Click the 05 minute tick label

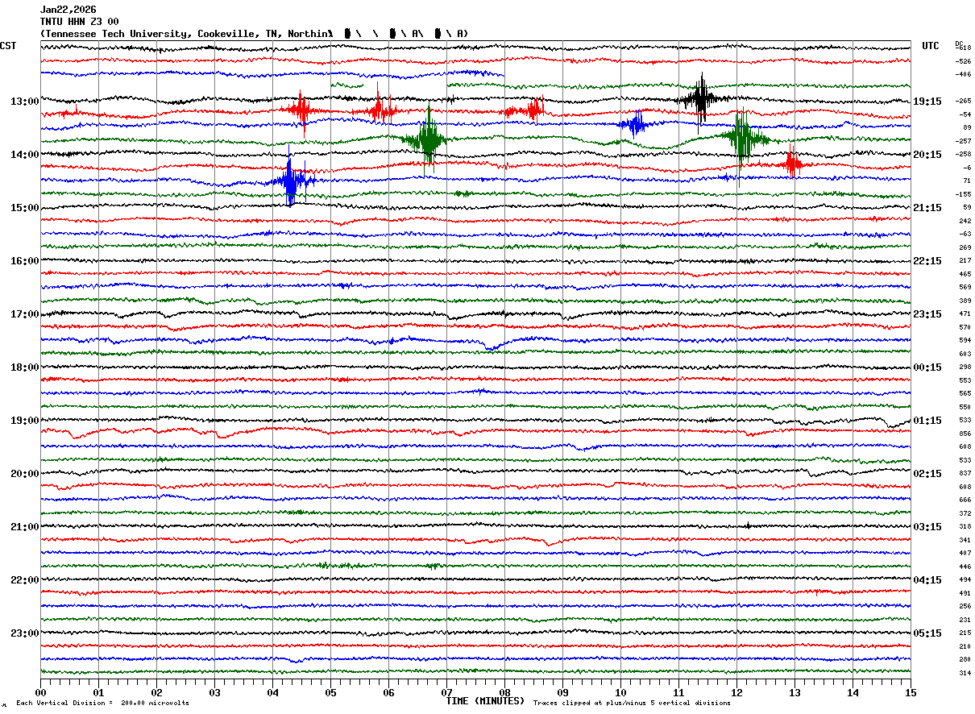click(330, 692)
